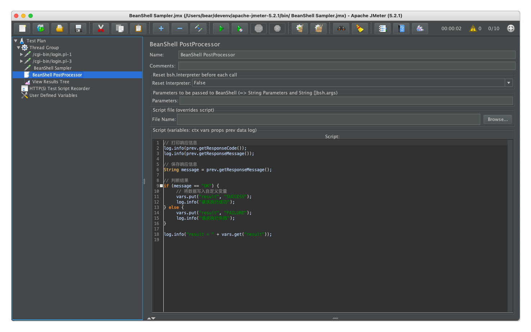Click script line 11 vars.put SUCCESS
The image size is (531, 332).
214,197
